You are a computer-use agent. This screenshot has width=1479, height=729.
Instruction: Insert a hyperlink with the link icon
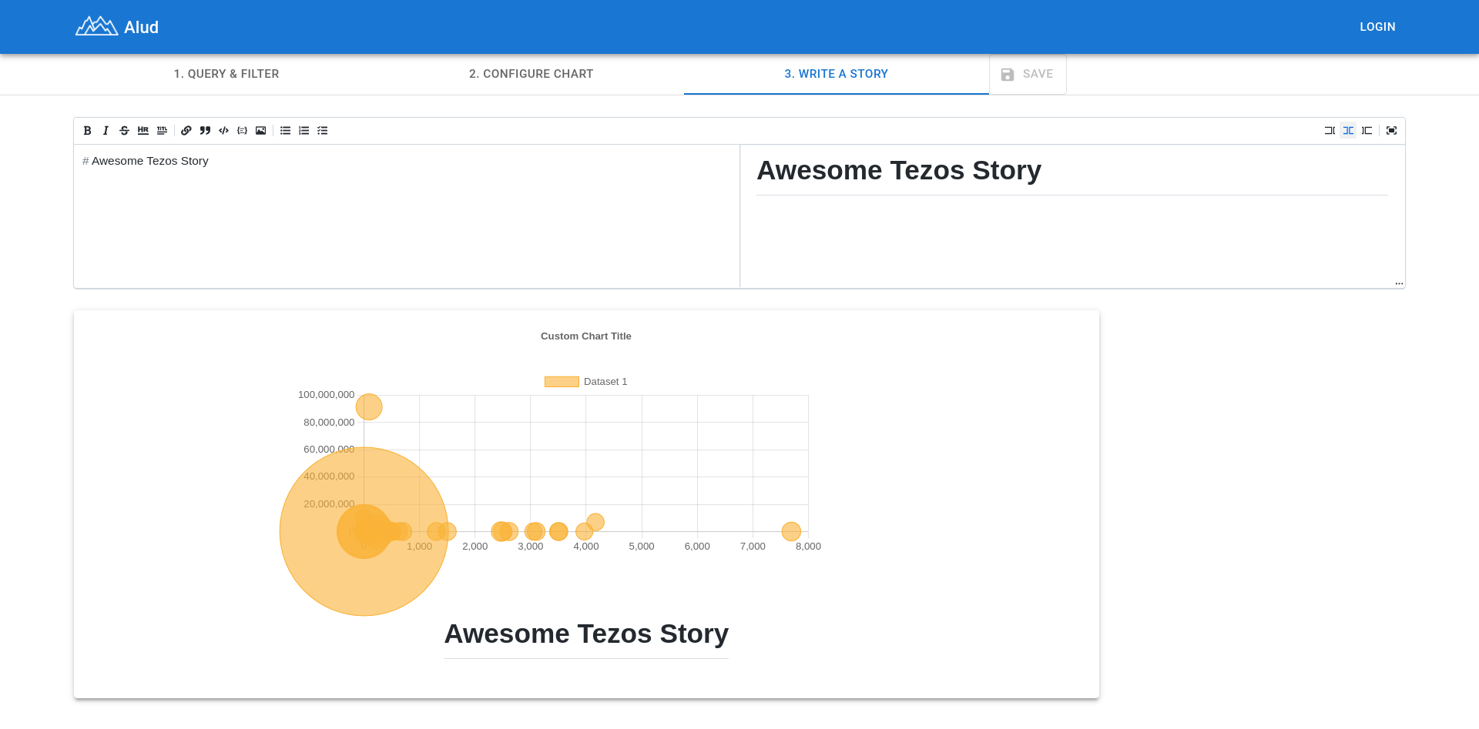pyautogui.click(x=186, y=131)
